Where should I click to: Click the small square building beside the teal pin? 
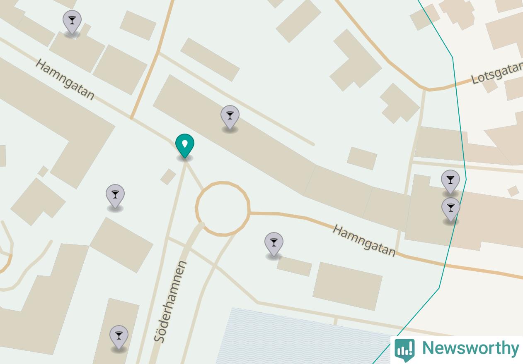click(x=168, y=177)
